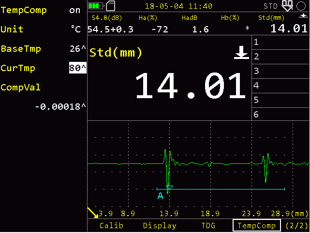Select CompVal value -0.00018
This screenshot has width=310, height=233.
point(60,106)
